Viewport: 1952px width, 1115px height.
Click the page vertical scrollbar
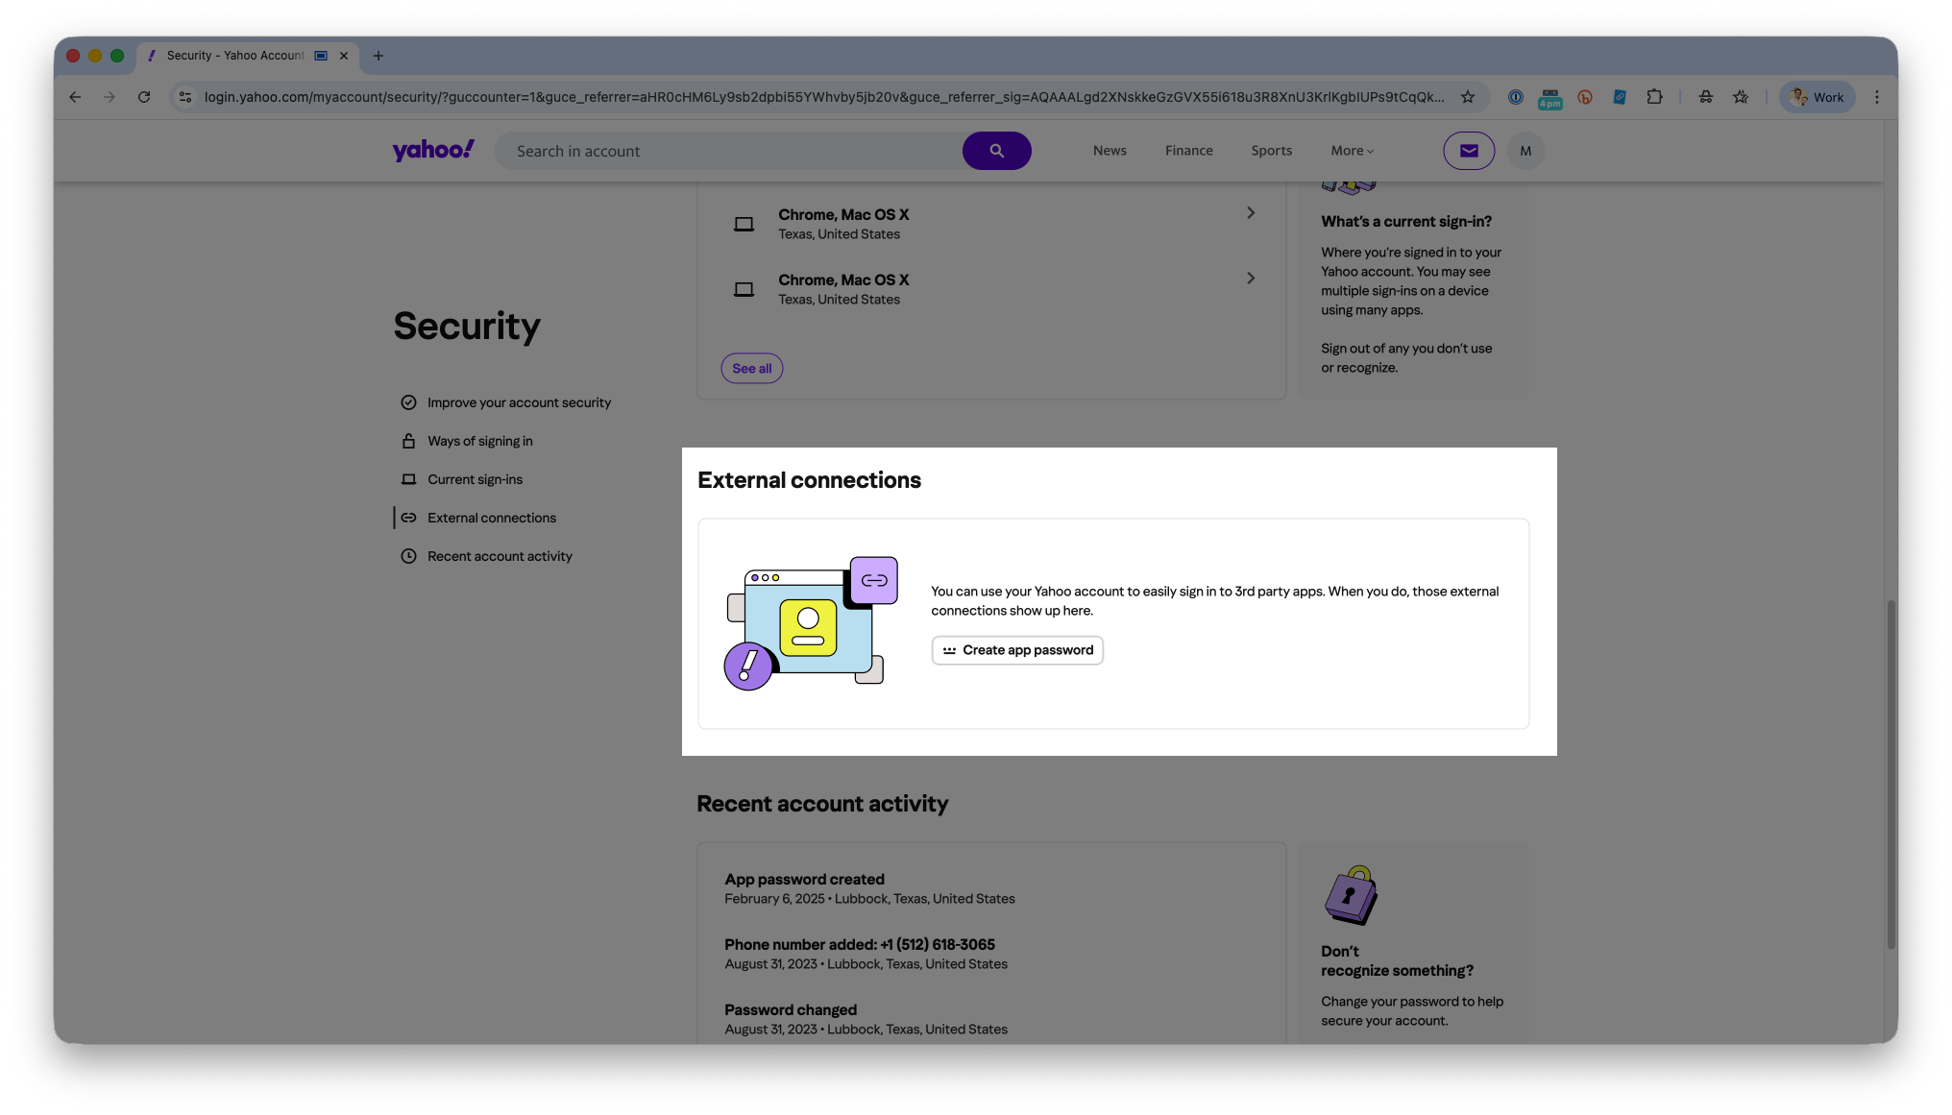coord(1891,773)
